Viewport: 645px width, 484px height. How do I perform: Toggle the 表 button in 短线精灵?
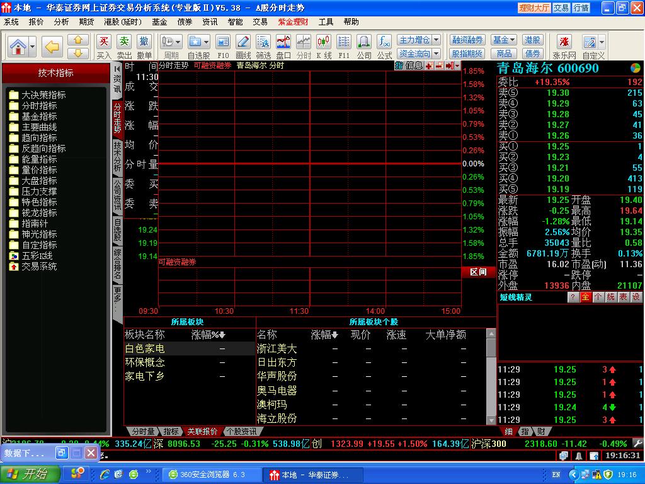pos(624,297)
